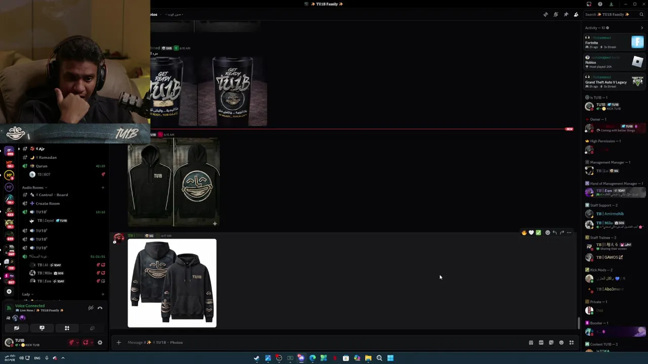Open the emoji picker in message bar
648x364 pixels.
click(x=561, y=342)
